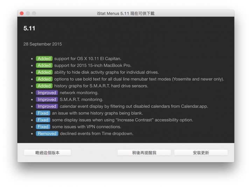Select Added tag for OS X El Capitan

click(x=44, y=59)
